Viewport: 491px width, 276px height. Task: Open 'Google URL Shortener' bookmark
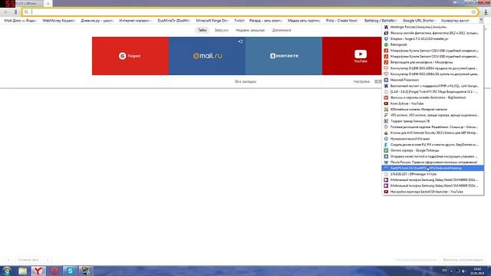(x=419, y=21)
